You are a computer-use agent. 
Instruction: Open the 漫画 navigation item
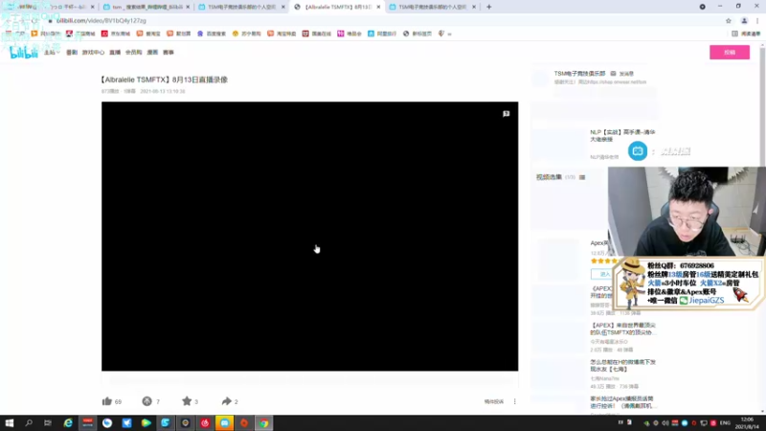pos(152,53)
